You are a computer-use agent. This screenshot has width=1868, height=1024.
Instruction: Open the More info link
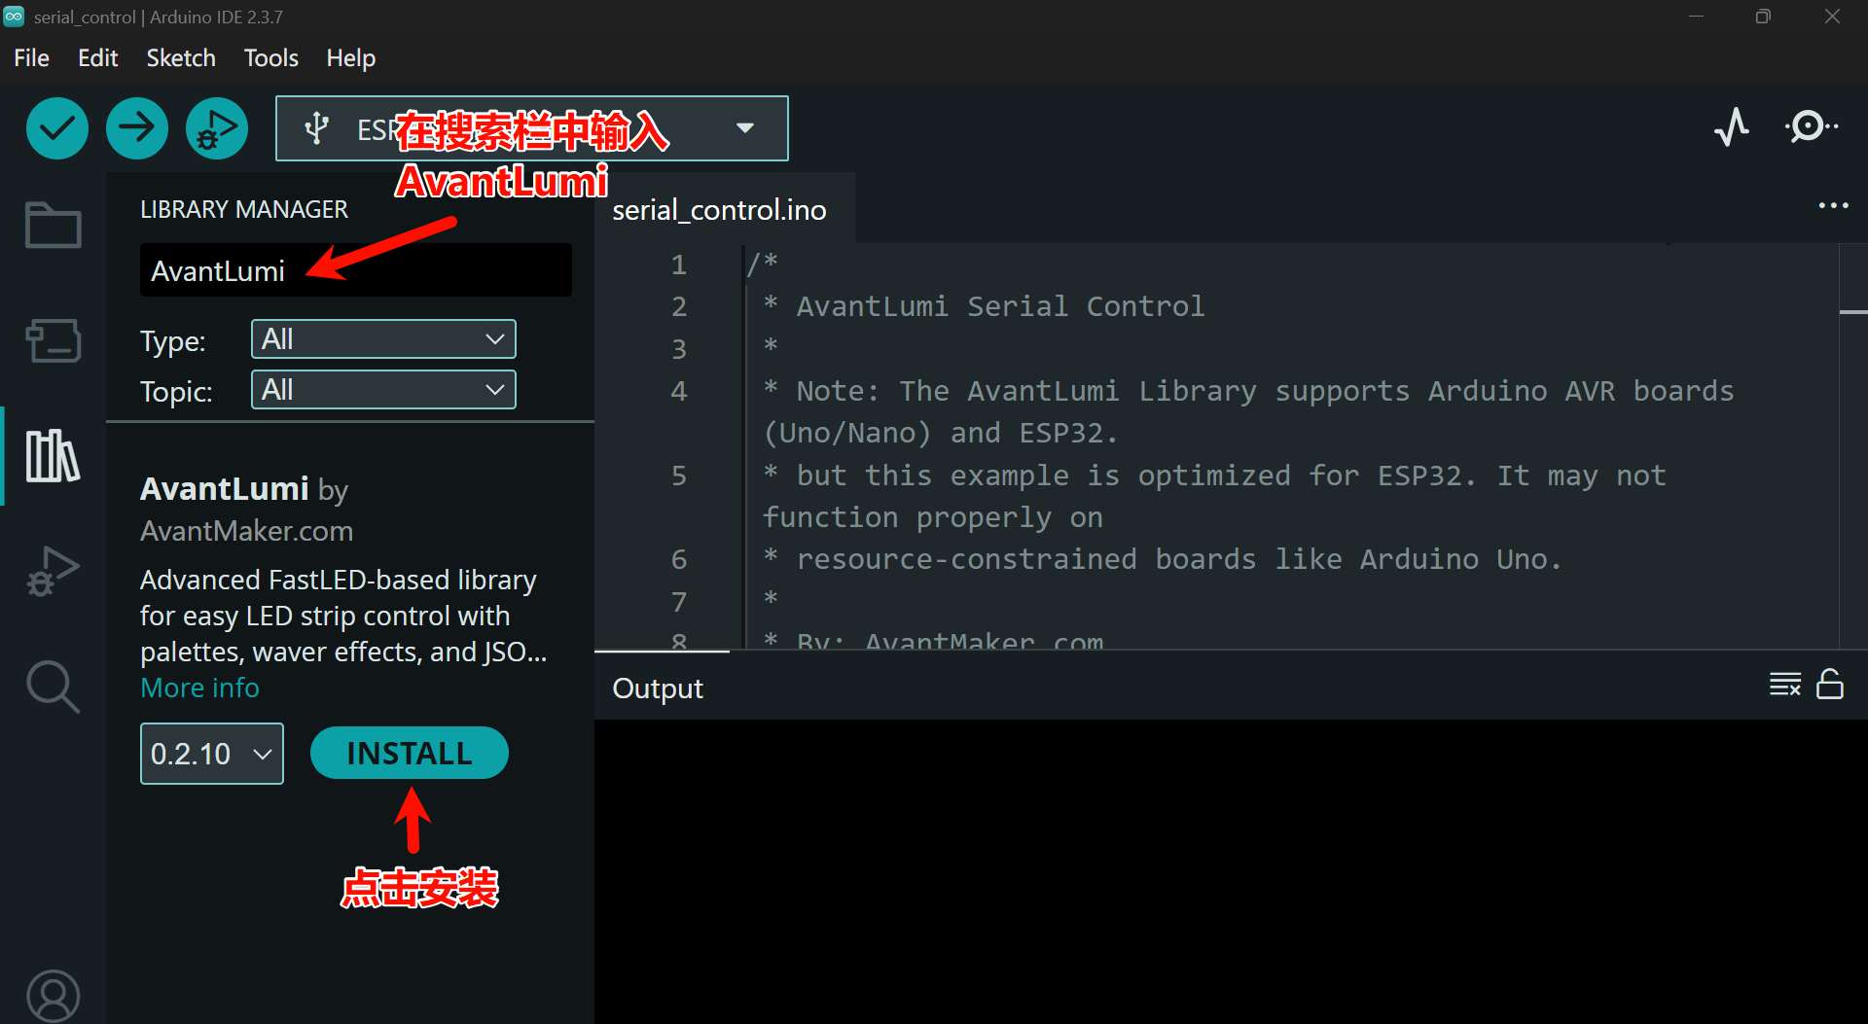[199, 688]
